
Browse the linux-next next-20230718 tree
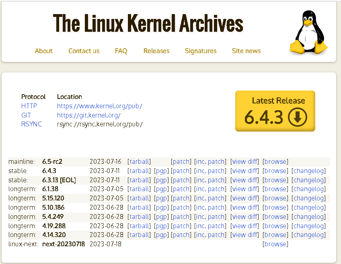[x=275, y=244]
